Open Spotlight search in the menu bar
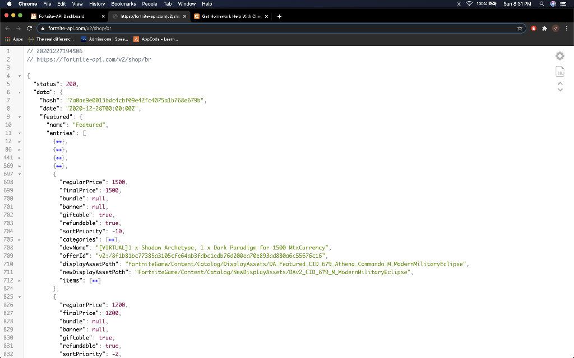This screenshot has height=358, width=574. click(540, 4)
